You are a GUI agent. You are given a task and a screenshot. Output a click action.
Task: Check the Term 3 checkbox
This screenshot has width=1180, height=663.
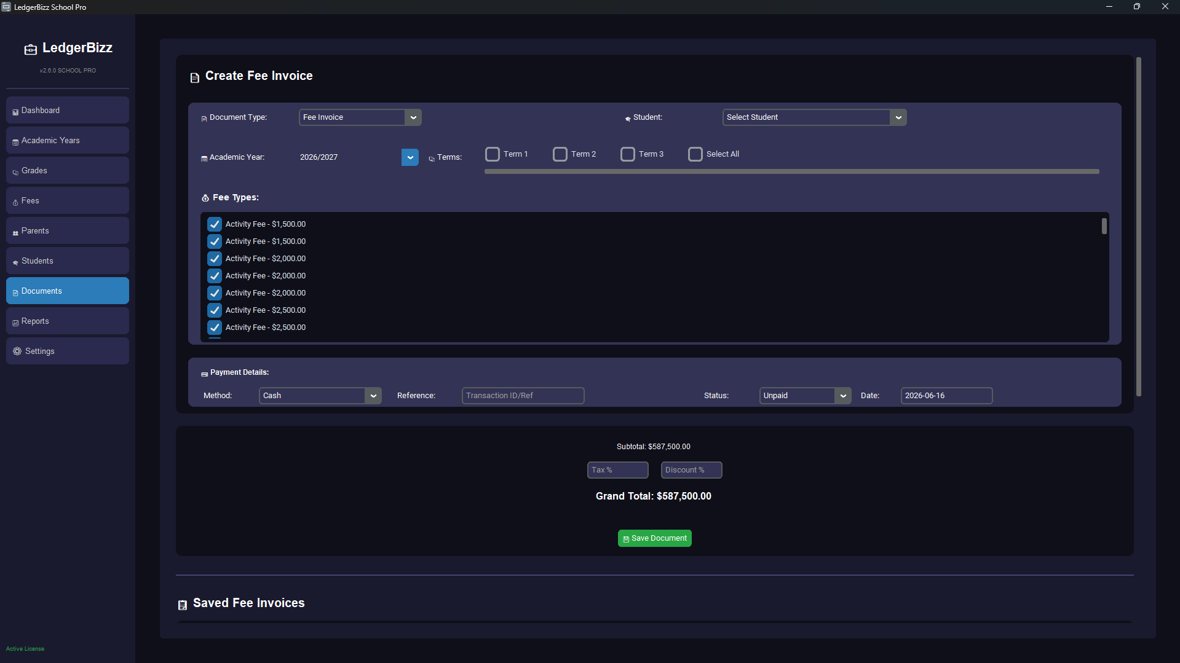(x=628, y=154)
